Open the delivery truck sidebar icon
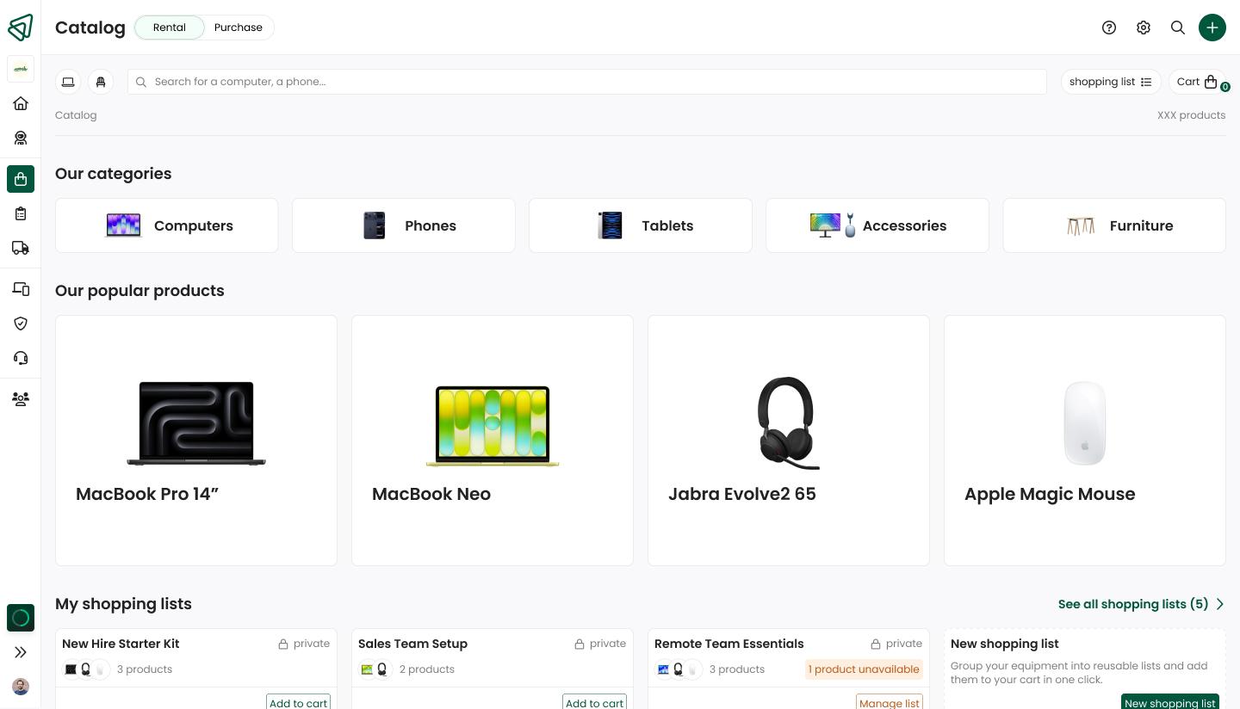Viewport: 1240px width, 709px height. 21,248
